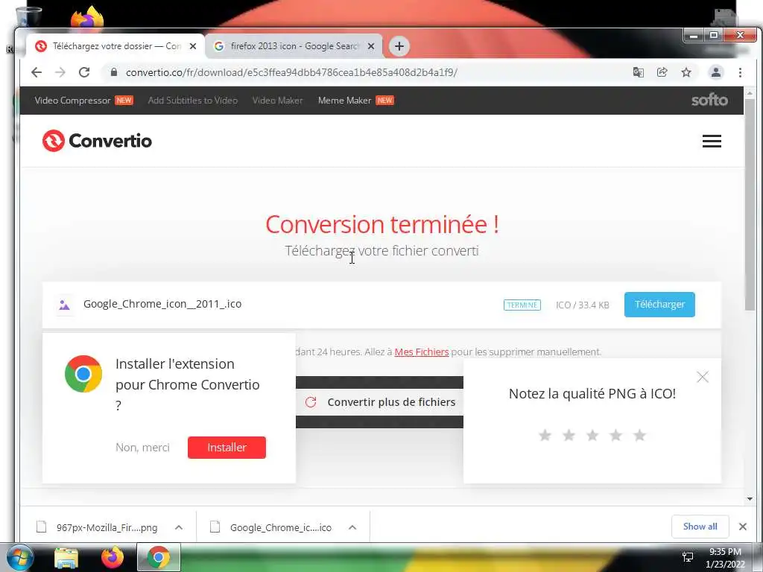This screenshot has width=763, height=572.
Task: Close the Convertio tab
Action: pos(193,46)
